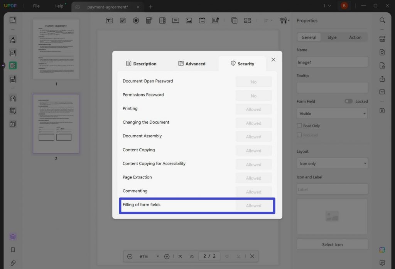Expand the Visible dropdown
Viewport: 395px width, 269px height.
pyautogui.click(x=332, y=113)
